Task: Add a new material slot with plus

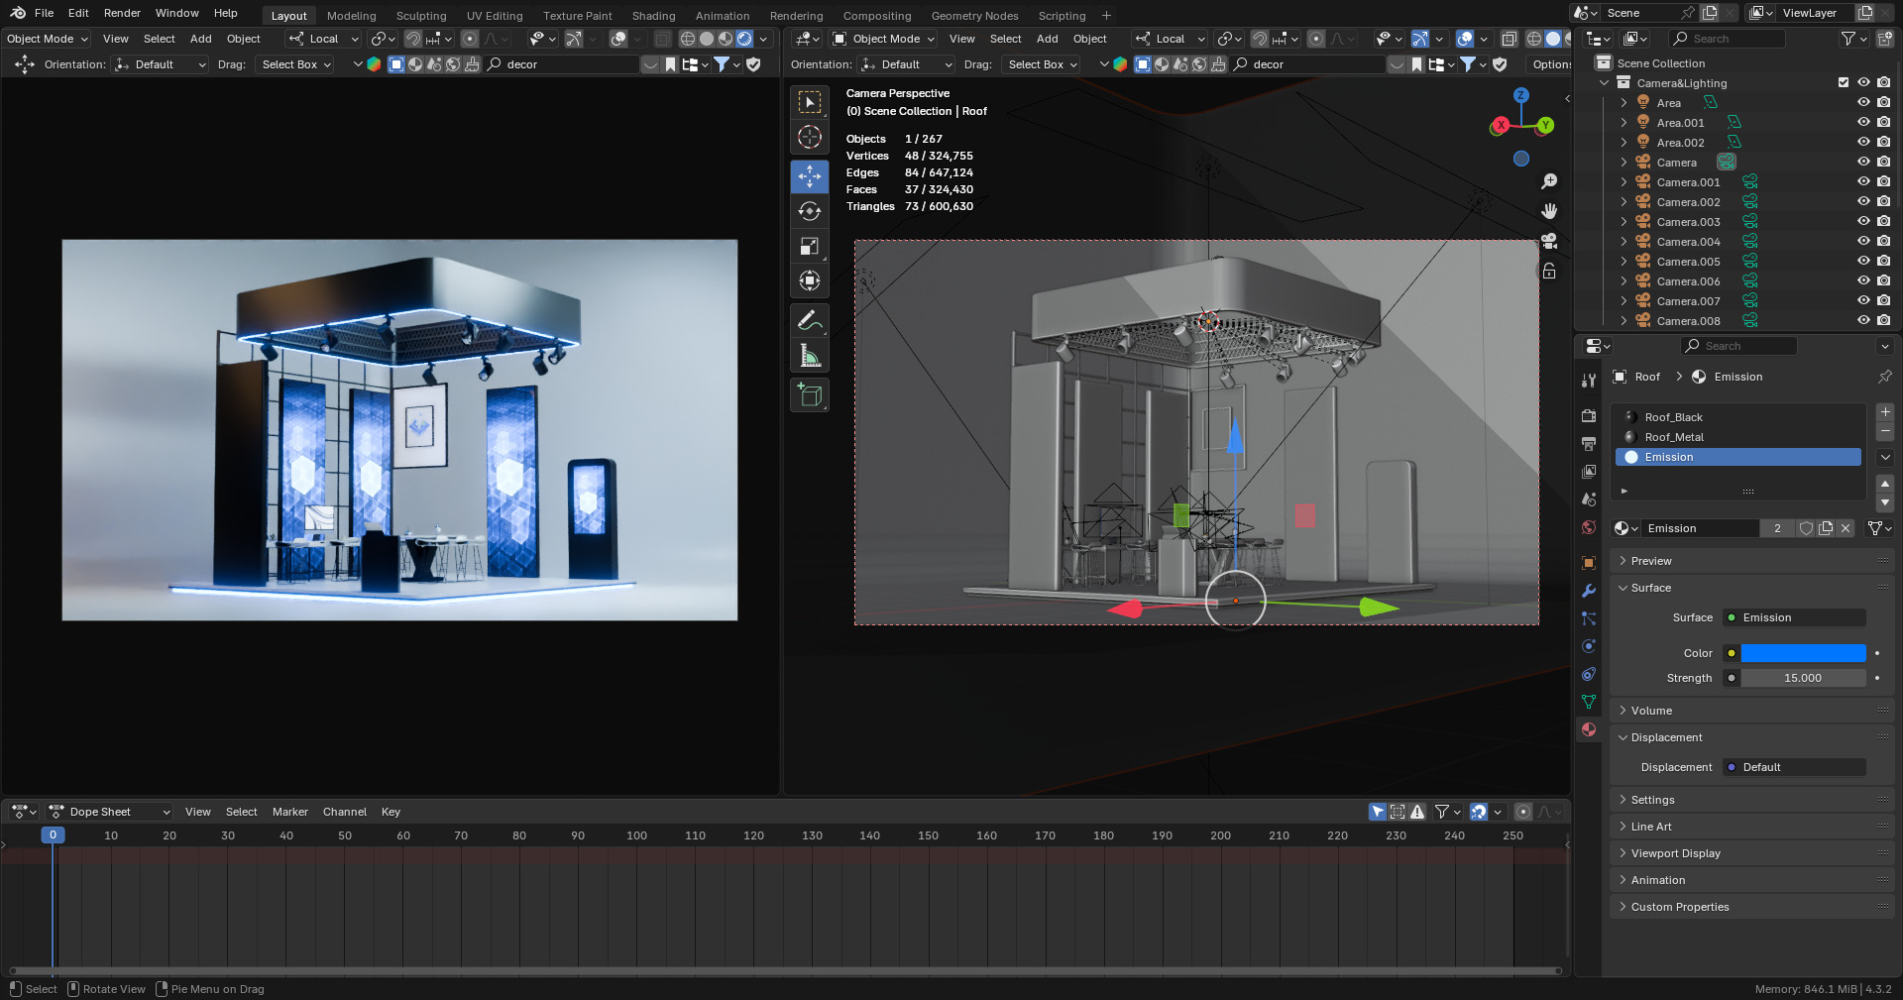Action: [1885, 412]
